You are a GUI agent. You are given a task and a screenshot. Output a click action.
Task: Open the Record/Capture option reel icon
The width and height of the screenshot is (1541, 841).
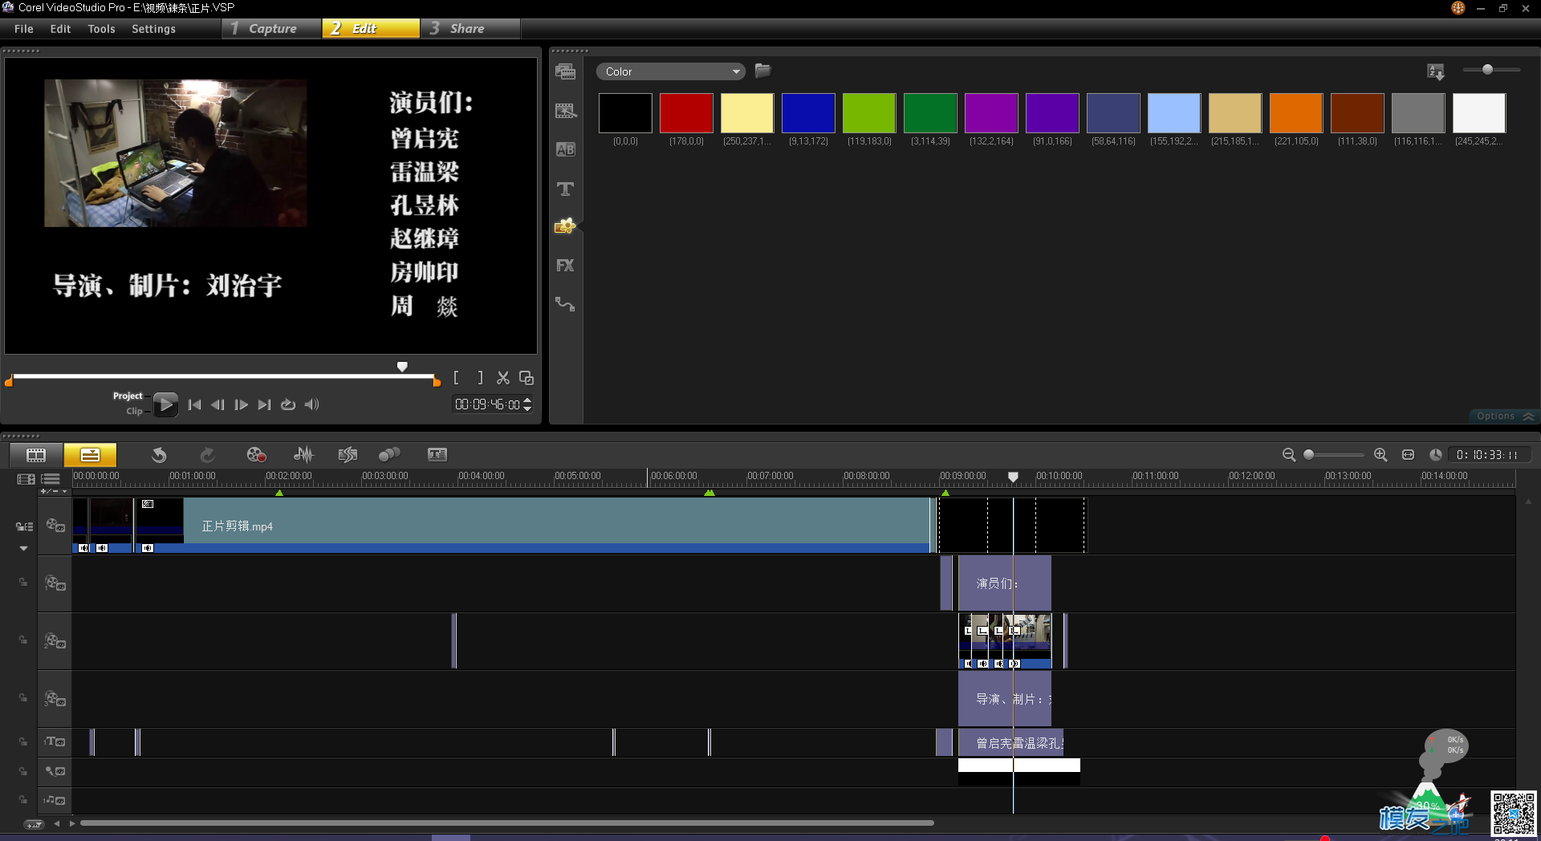[x=256, y=455]
